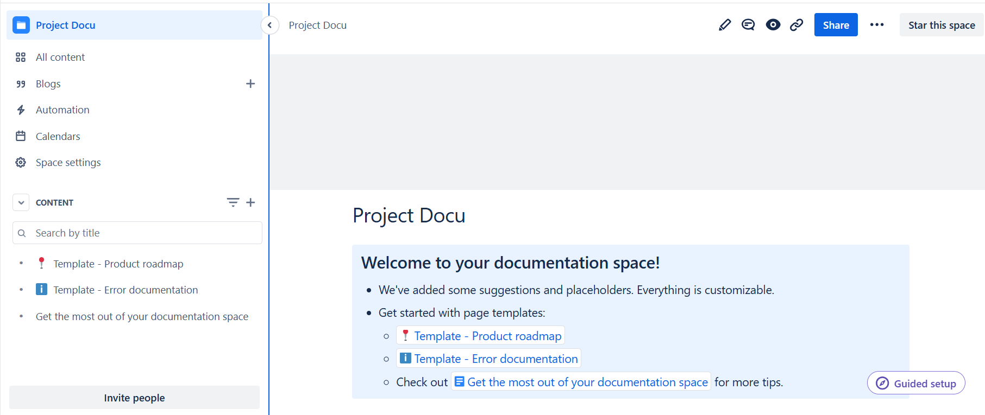Copy the page link via chain icon
The width and height of the screenshot is (985, 415).
click(796, 25)
